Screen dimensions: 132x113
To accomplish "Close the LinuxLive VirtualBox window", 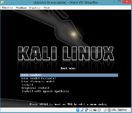I will click(x=127, y=2).
